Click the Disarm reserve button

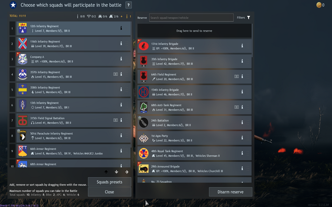(x=230, y=192)
